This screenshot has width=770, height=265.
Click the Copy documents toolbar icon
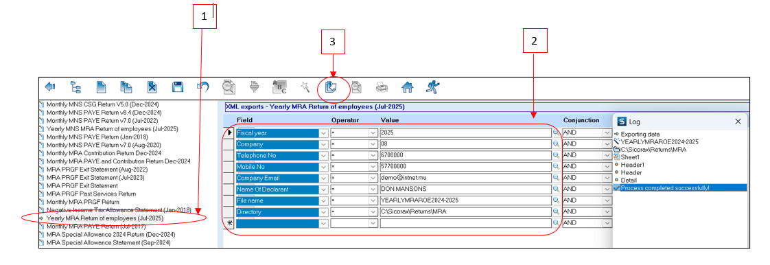pyautogui.click(x=127, y=87)
